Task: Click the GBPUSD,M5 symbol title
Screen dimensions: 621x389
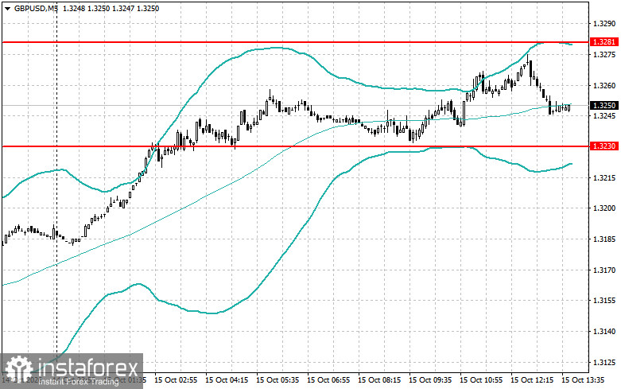Action: 36,8
